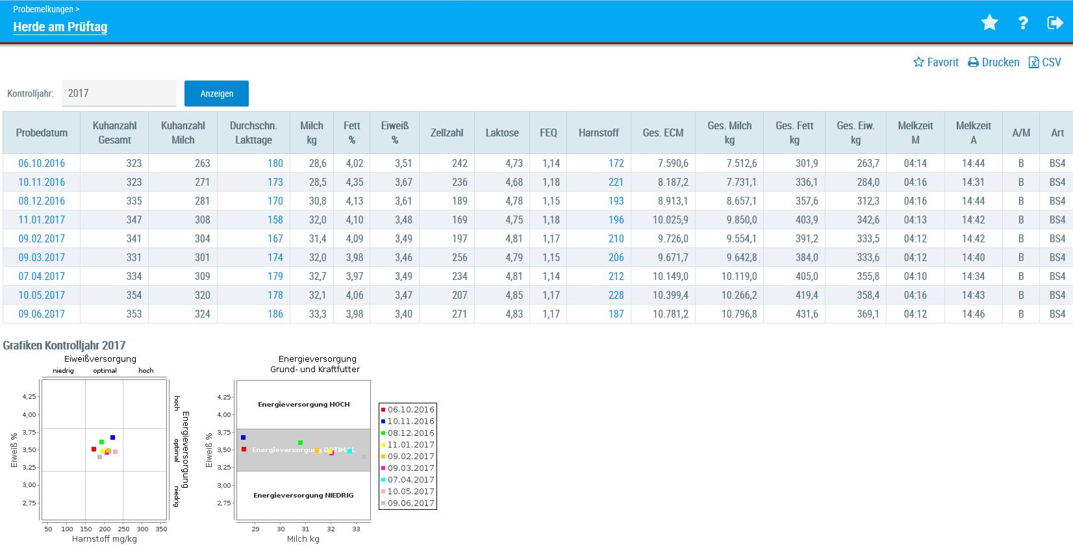1073x556 pixels.
Task: Click the Harnstoff column header
Action: point(598,133)
